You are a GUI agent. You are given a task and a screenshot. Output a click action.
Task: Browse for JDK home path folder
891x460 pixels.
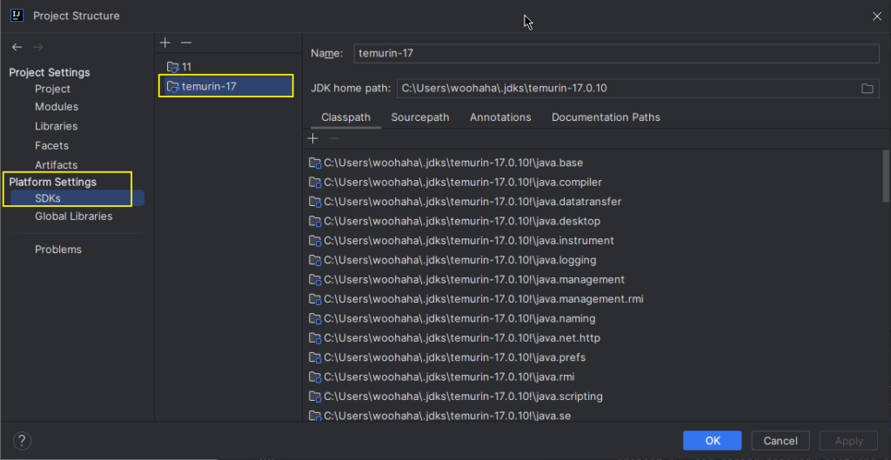point(868,89)
